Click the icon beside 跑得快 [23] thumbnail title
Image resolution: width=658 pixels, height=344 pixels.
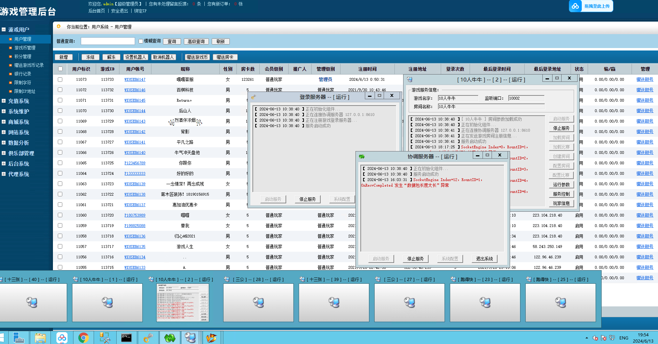click(453, 279)
